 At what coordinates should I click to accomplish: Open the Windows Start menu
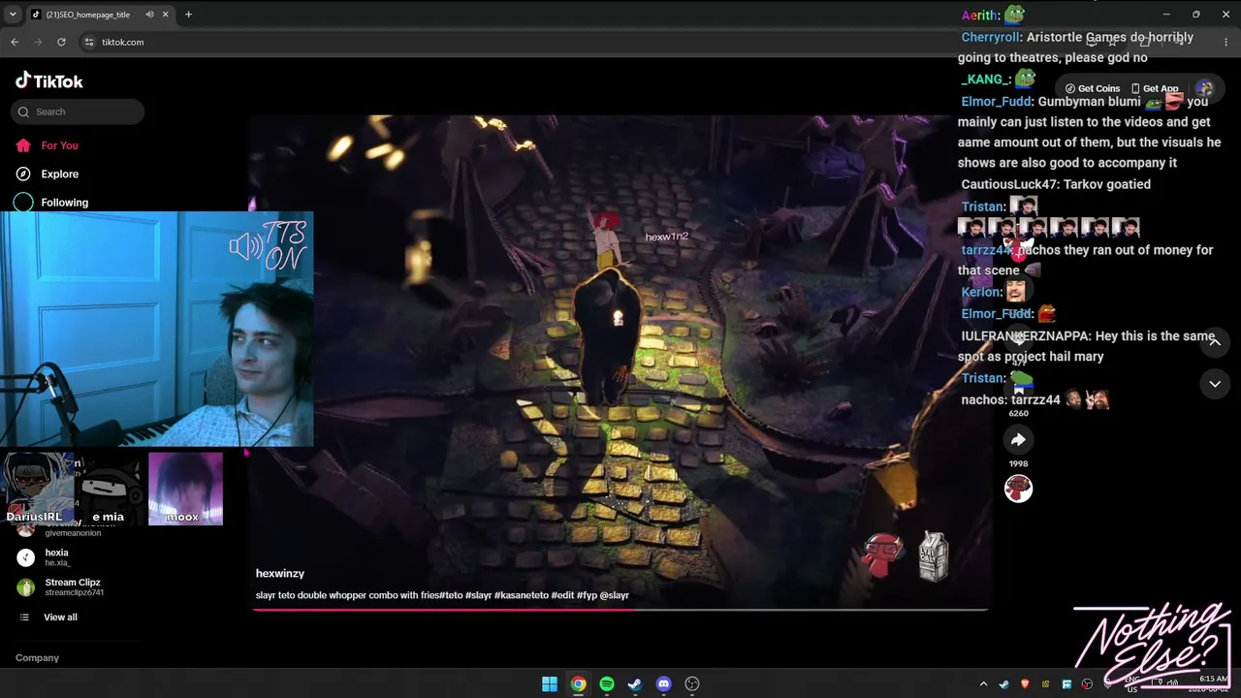pyautogui.click(x=550, y=684)
